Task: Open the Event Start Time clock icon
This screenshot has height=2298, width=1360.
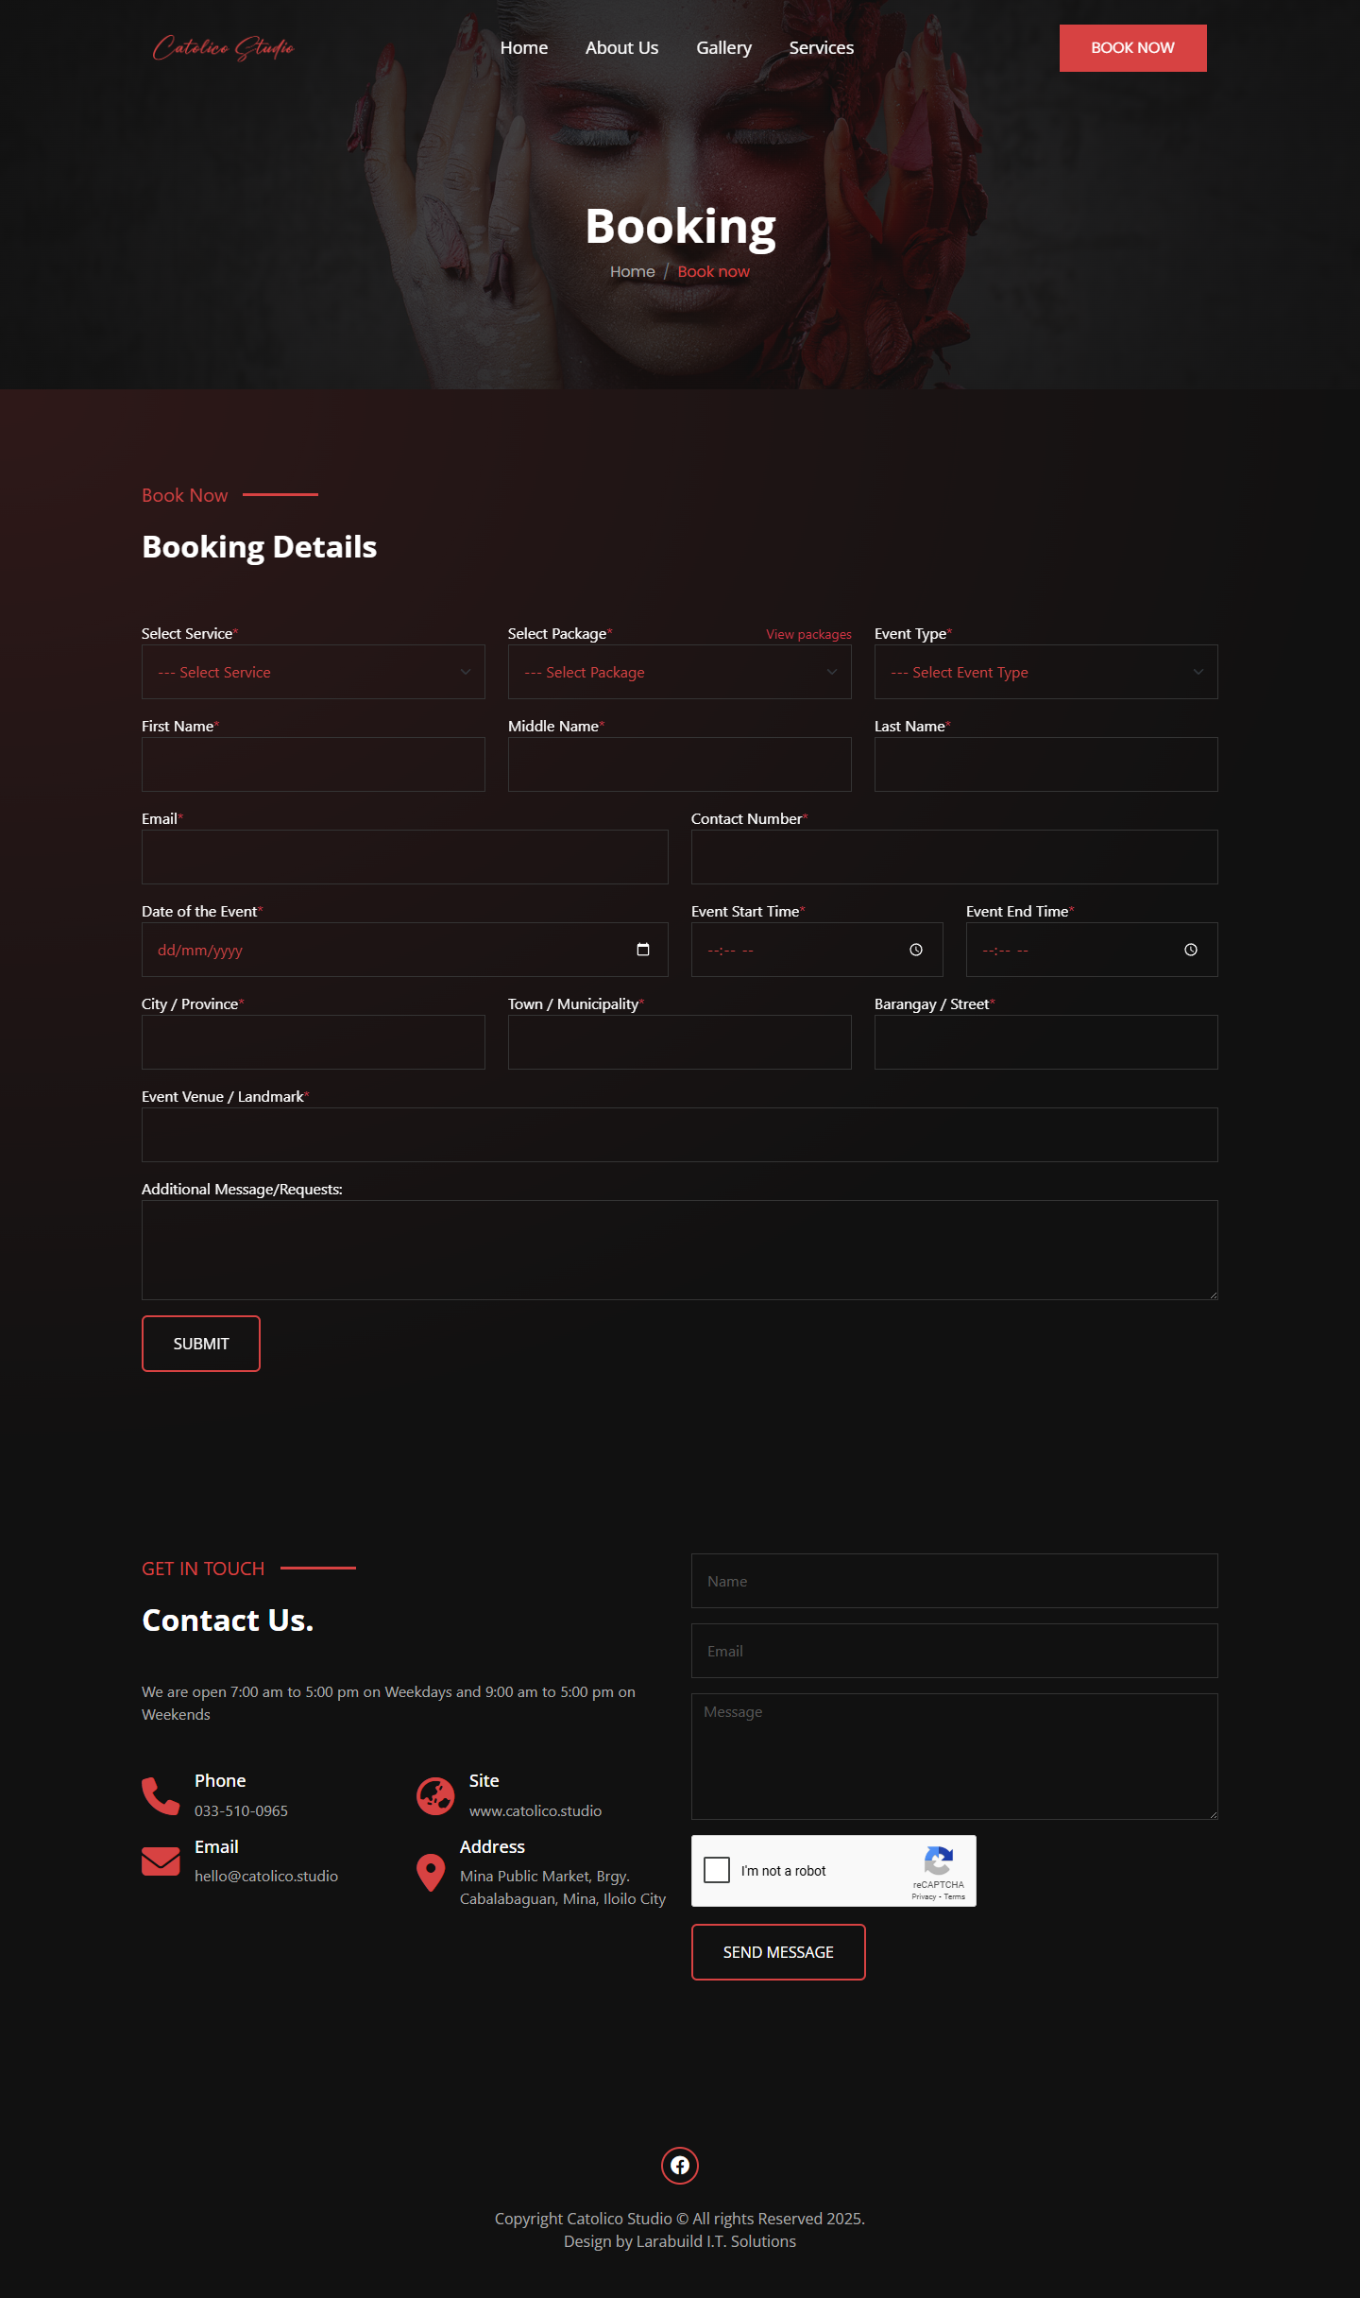Action: [x=916, y=950]
